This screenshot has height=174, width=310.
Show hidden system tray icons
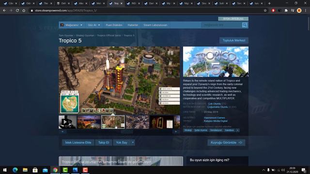(x=263, y=170)
